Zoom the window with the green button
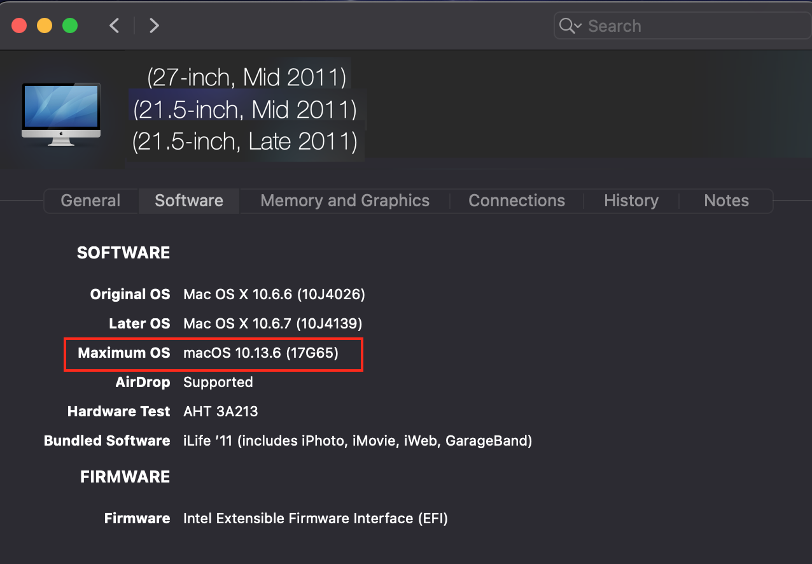The image size is (812, 564). pos(70,25)
